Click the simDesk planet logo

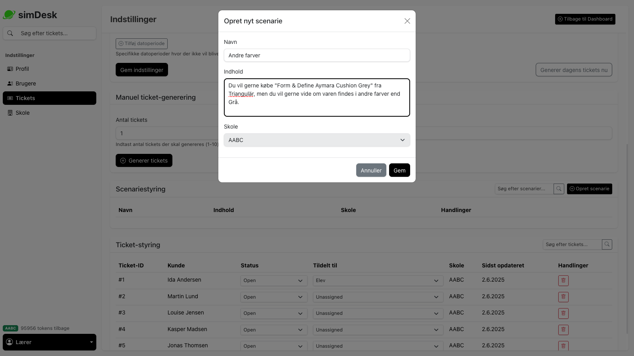(x=9, y=14)
